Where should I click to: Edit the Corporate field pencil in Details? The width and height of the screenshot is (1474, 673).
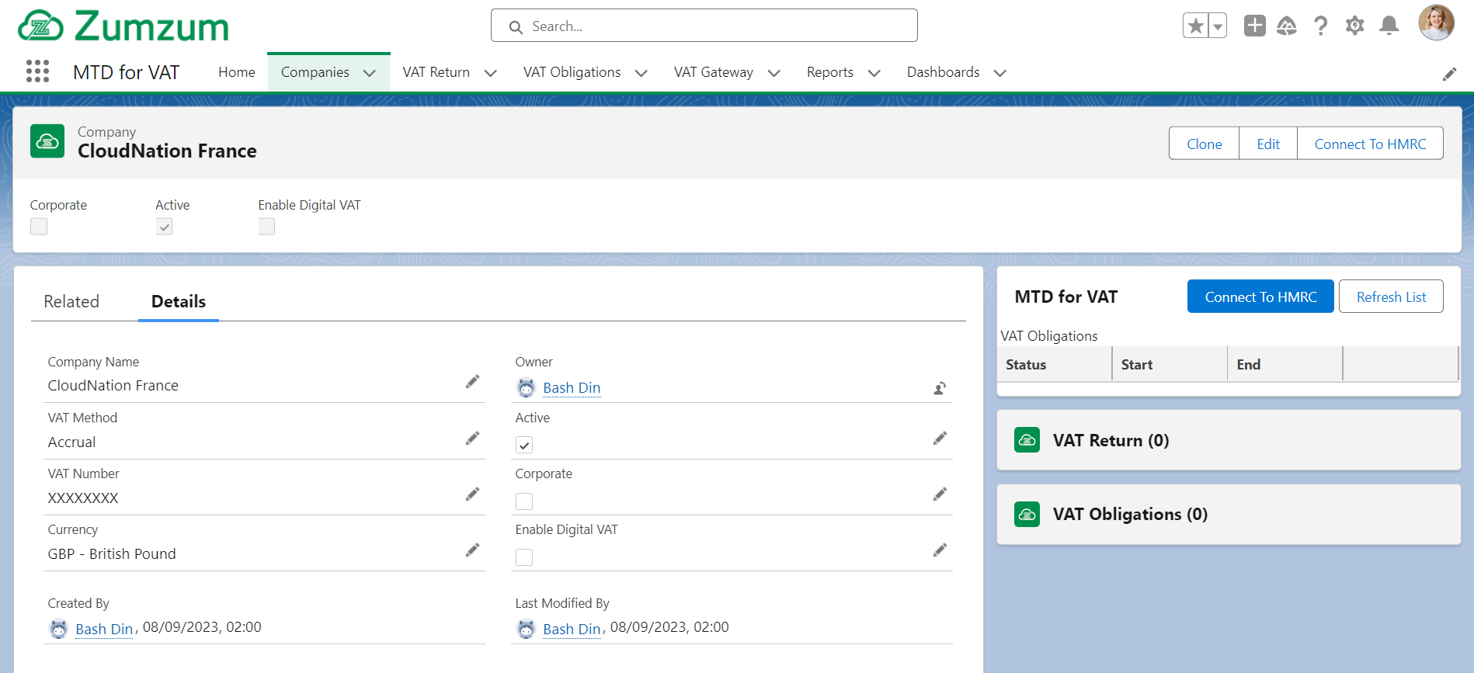[940, 494]
